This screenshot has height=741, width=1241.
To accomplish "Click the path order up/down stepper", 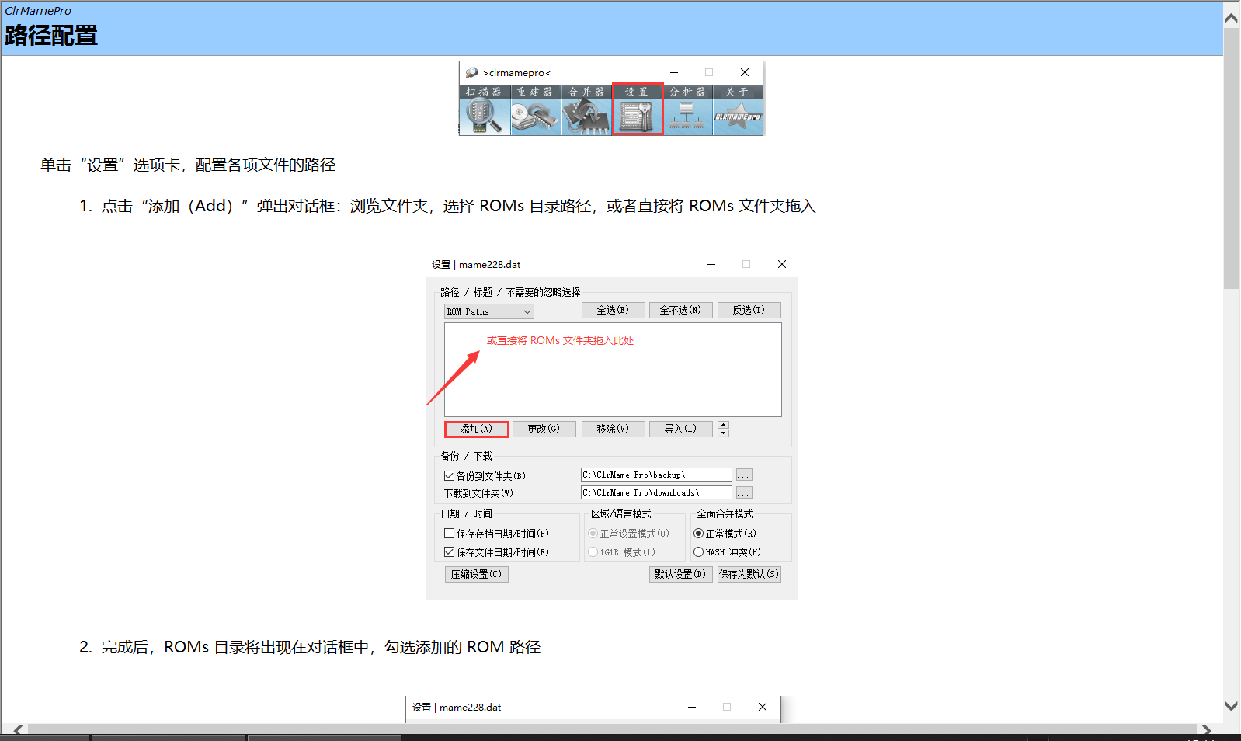I will click(723, 429).
